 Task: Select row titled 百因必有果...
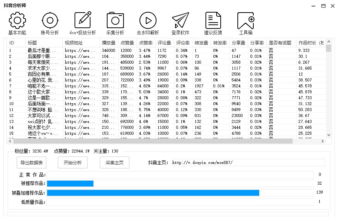166,74
